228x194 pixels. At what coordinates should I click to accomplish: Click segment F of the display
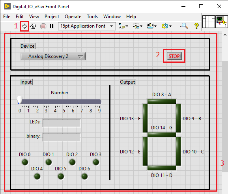point(145,118)
